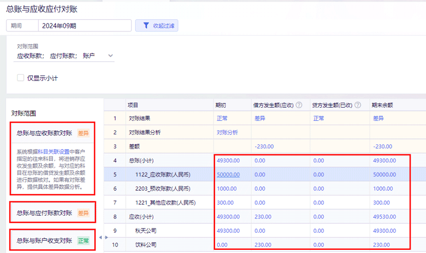The width and height of the screenshot is (426, 253).
Task: Click 49300.00 期初 in 秋天公司 row
Action: (x=228, y=231)
